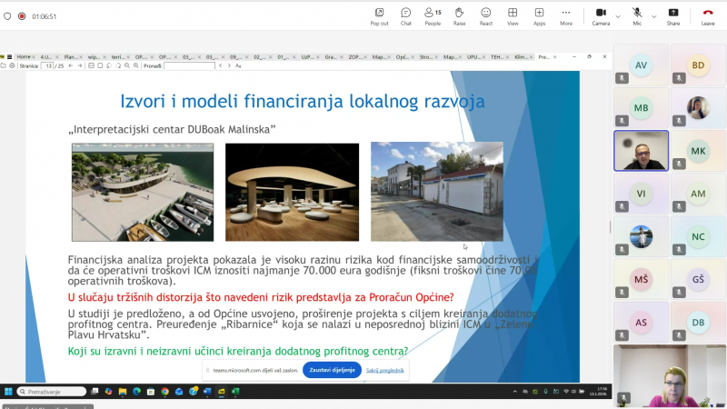Pop out the meeting window
Screen dimensions: 727x409
click(x=379, y=15)
